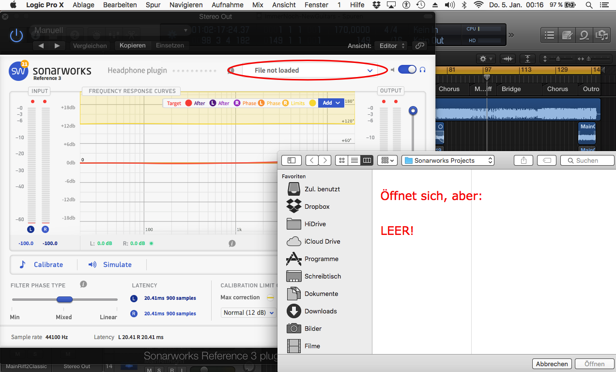616x372 pixels.
Task: Click the headphone icon beside enable toggle
Action: [x=422, y=70]
